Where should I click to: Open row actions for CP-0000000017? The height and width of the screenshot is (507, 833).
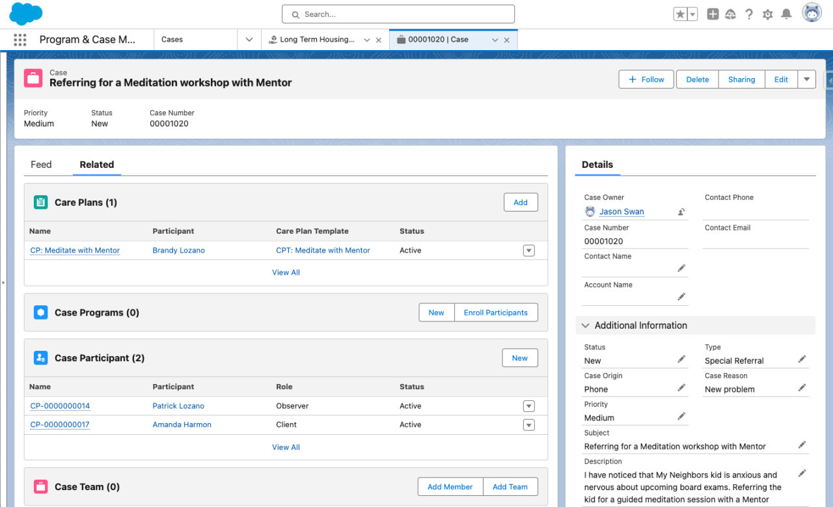[x=528, y=425]
